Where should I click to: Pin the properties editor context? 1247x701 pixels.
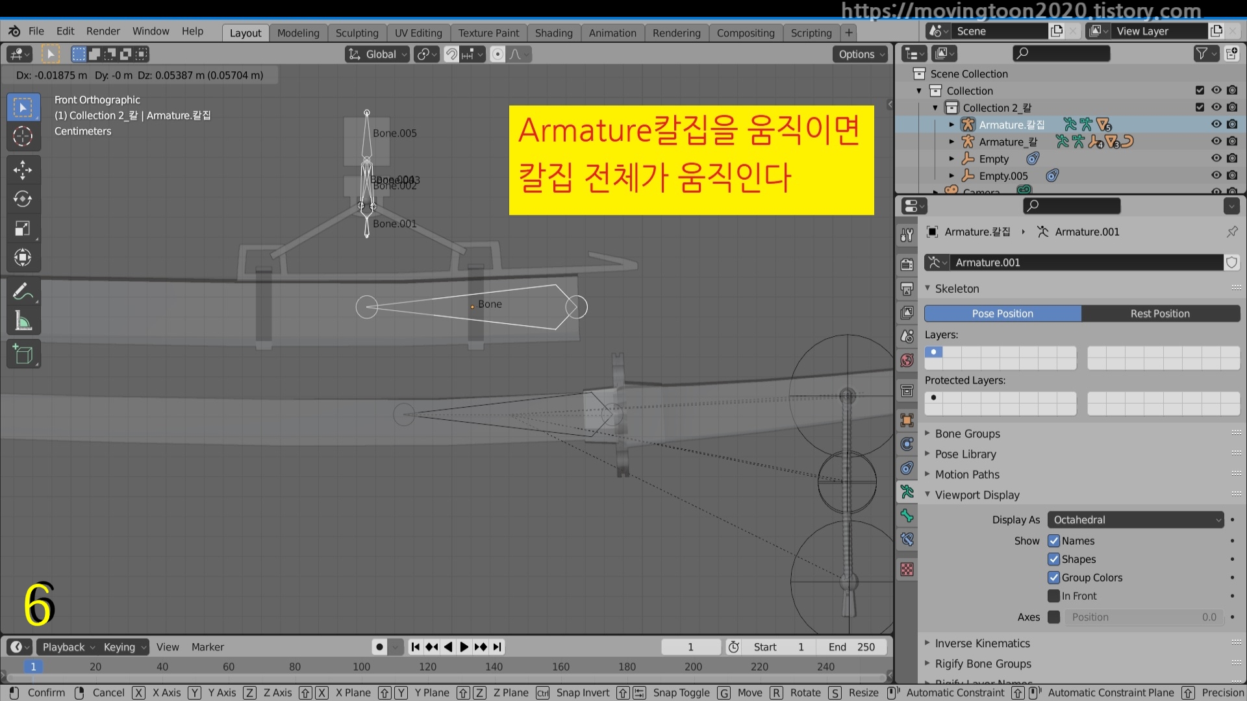pos(1232,232)
